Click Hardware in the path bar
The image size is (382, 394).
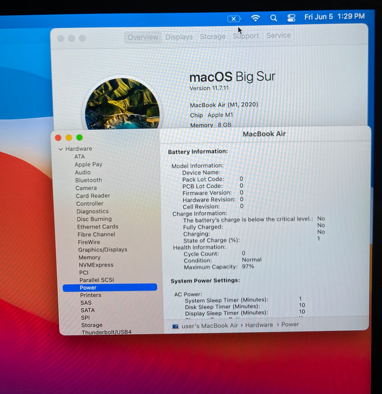pyautogui.click(x=259, y=325)
